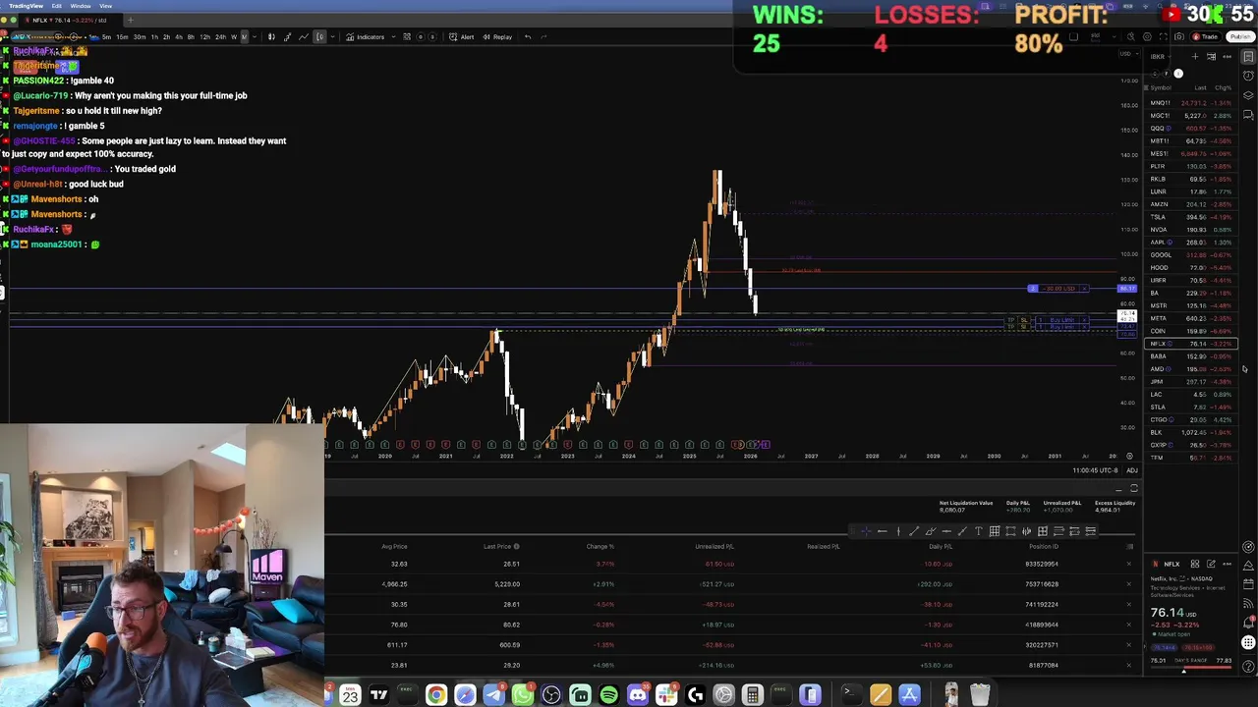Open the View menu
Screen dimensions: 1258x707
pyautogui.click(x=105, y=6)
